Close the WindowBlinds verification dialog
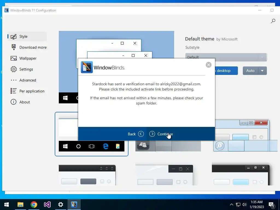The width and height of the screenshot is (280, 210). coord(209,65)
